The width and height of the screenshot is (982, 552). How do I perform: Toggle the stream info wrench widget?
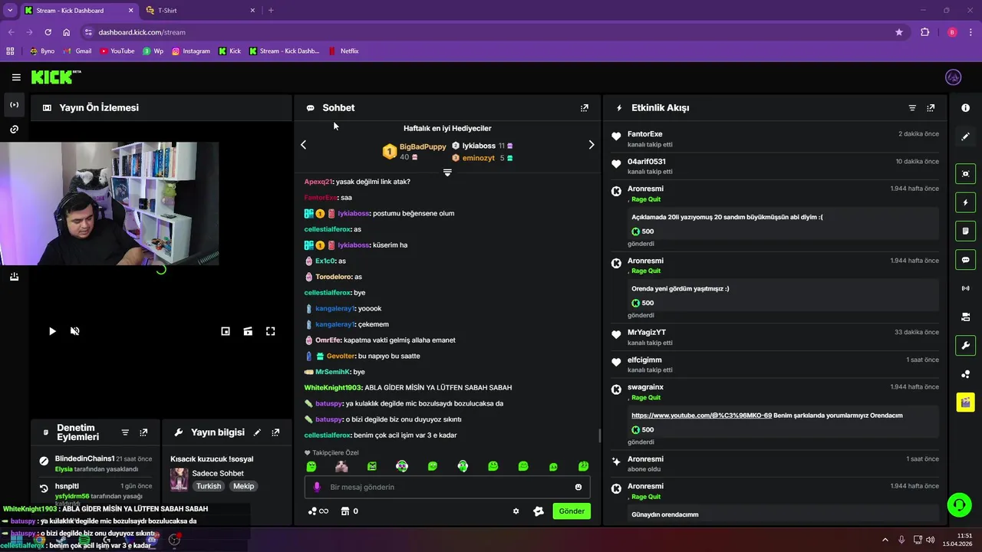(x=965, y=345)
